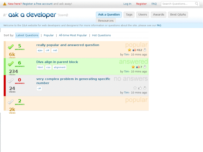Screen dimensions: 203x152
Task: Click the gold star on the Divs align question
Action: click(x=133, y=67)
